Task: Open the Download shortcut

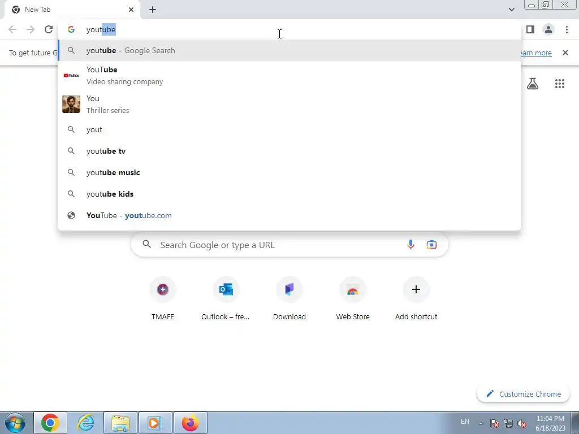Action: (289, 299)
